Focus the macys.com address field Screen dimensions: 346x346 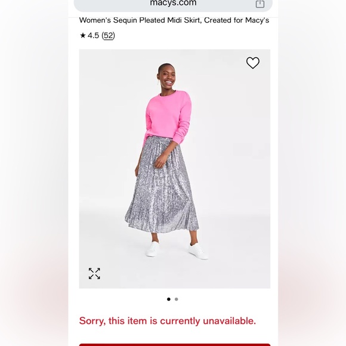[173, 3]
